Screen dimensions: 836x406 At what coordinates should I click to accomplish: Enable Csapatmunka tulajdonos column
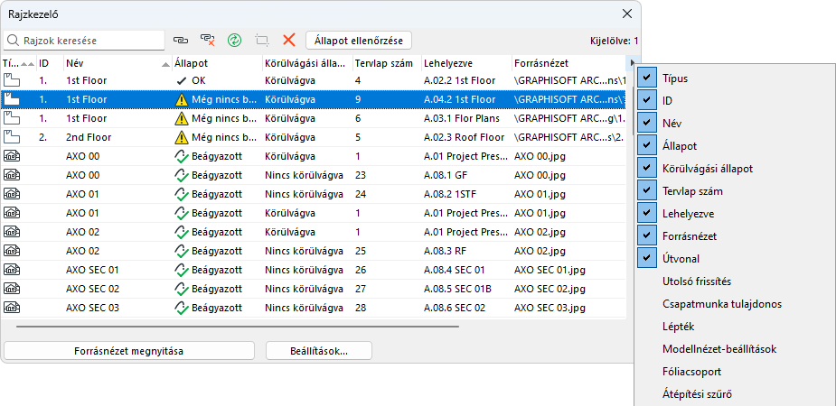coord(722,304)
